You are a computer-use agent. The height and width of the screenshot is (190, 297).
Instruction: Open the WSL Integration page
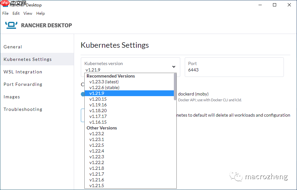(23, 72)
